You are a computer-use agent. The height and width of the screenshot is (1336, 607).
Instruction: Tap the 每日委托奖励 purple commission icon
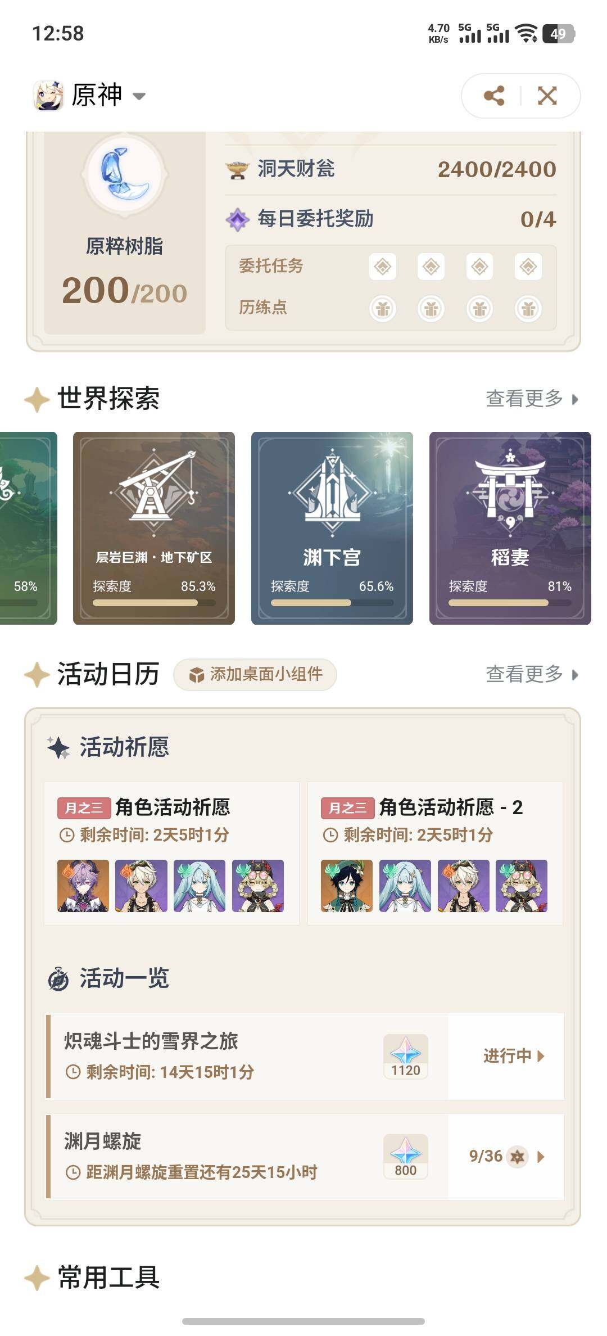(237, 219)
